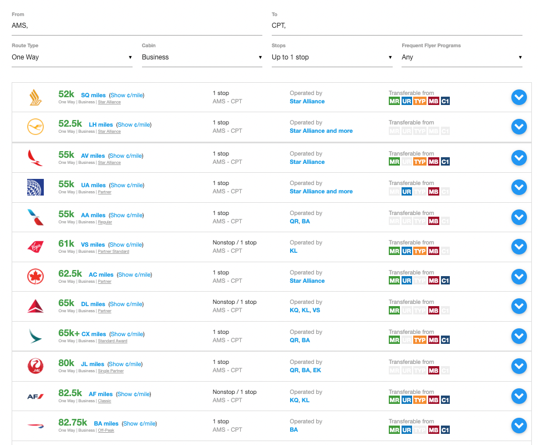
Task: Open the Cabin dropdown showing Business
Action: [x=202, y=57]
